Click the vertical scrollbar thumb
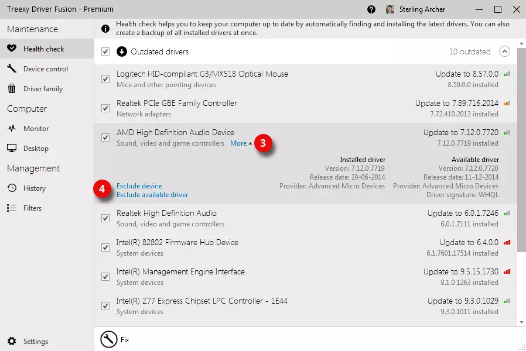This screenshot has width=526, height=351. click(x=521, y=150)
